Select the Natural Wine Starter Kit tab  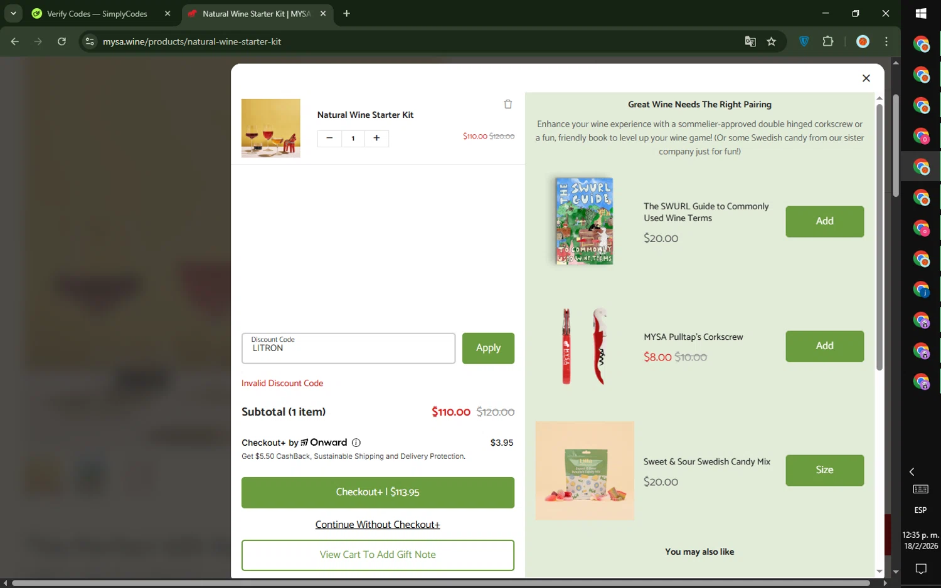(x=256, y=14)
